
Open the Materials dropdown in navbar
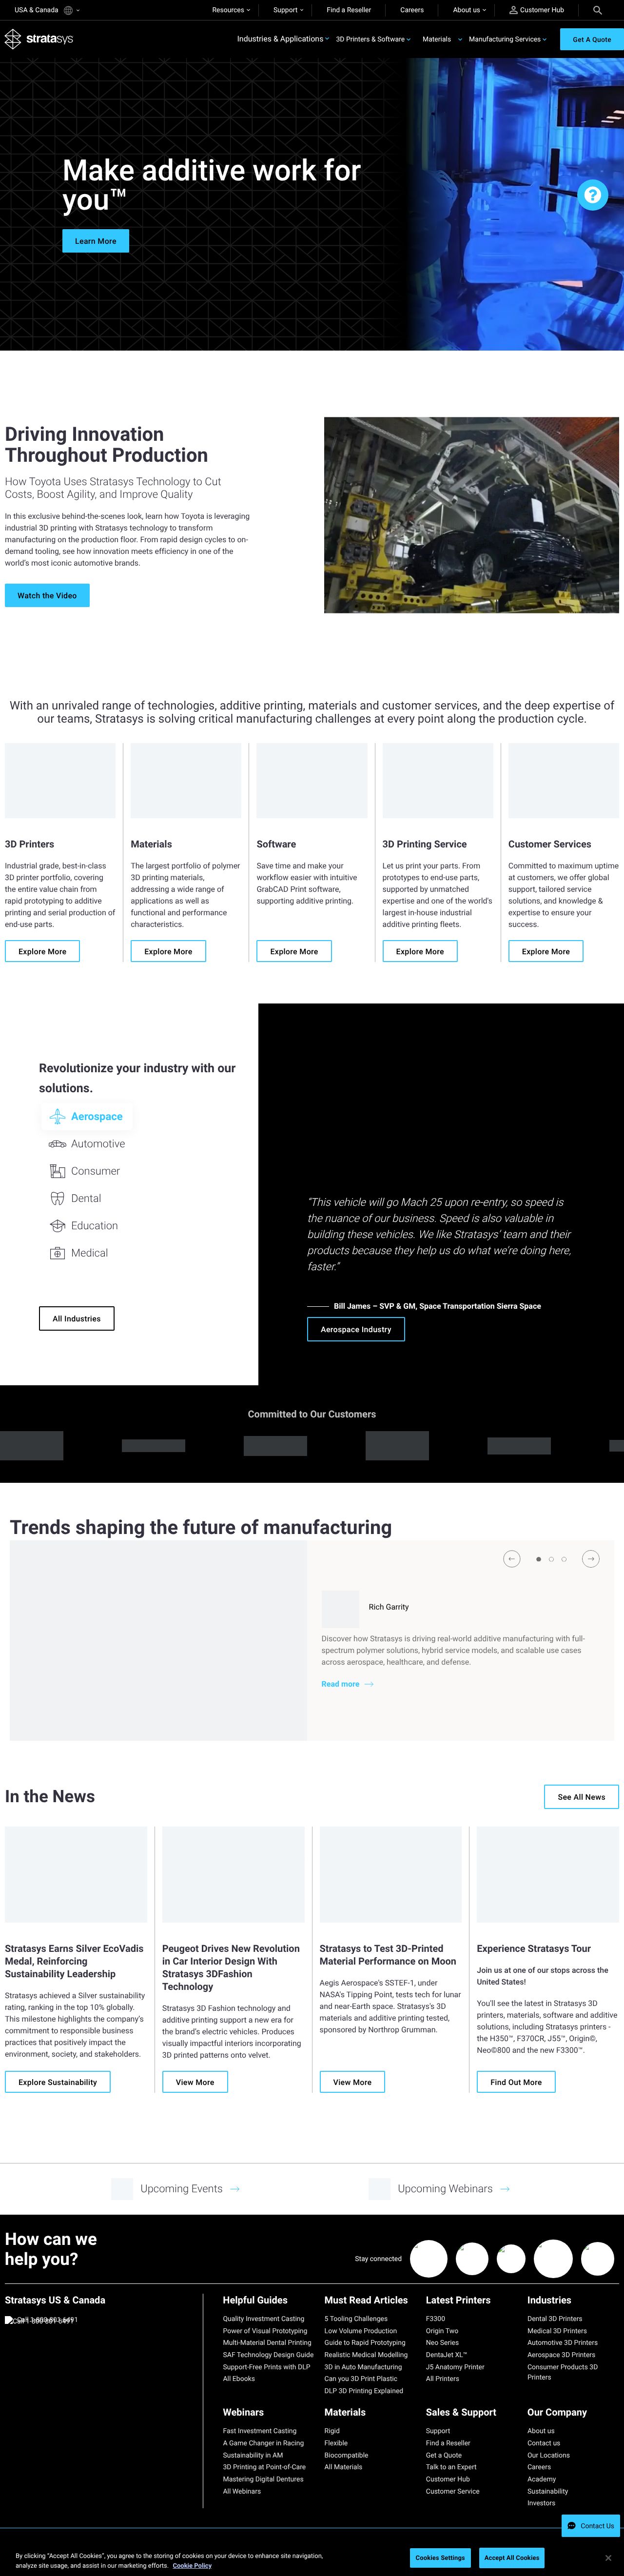(x=442, y=39)
